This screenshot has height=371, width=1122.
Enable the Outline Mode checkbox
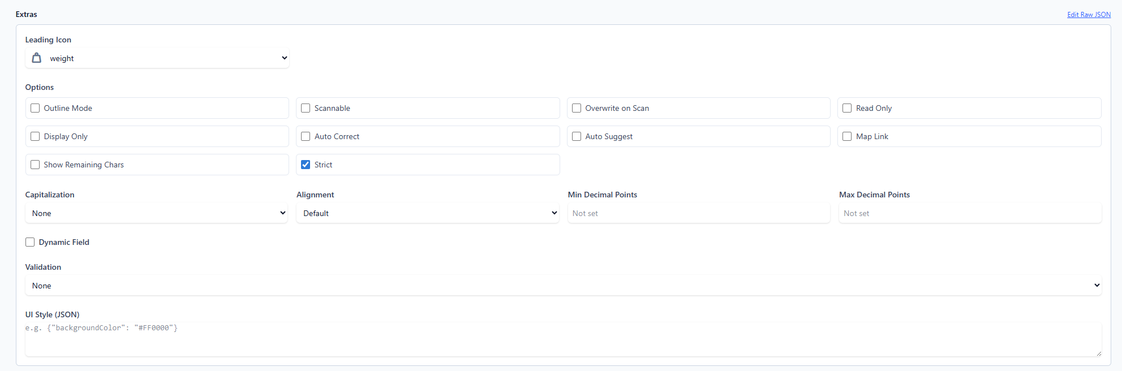pyautogui.click(x=35, y=108)
